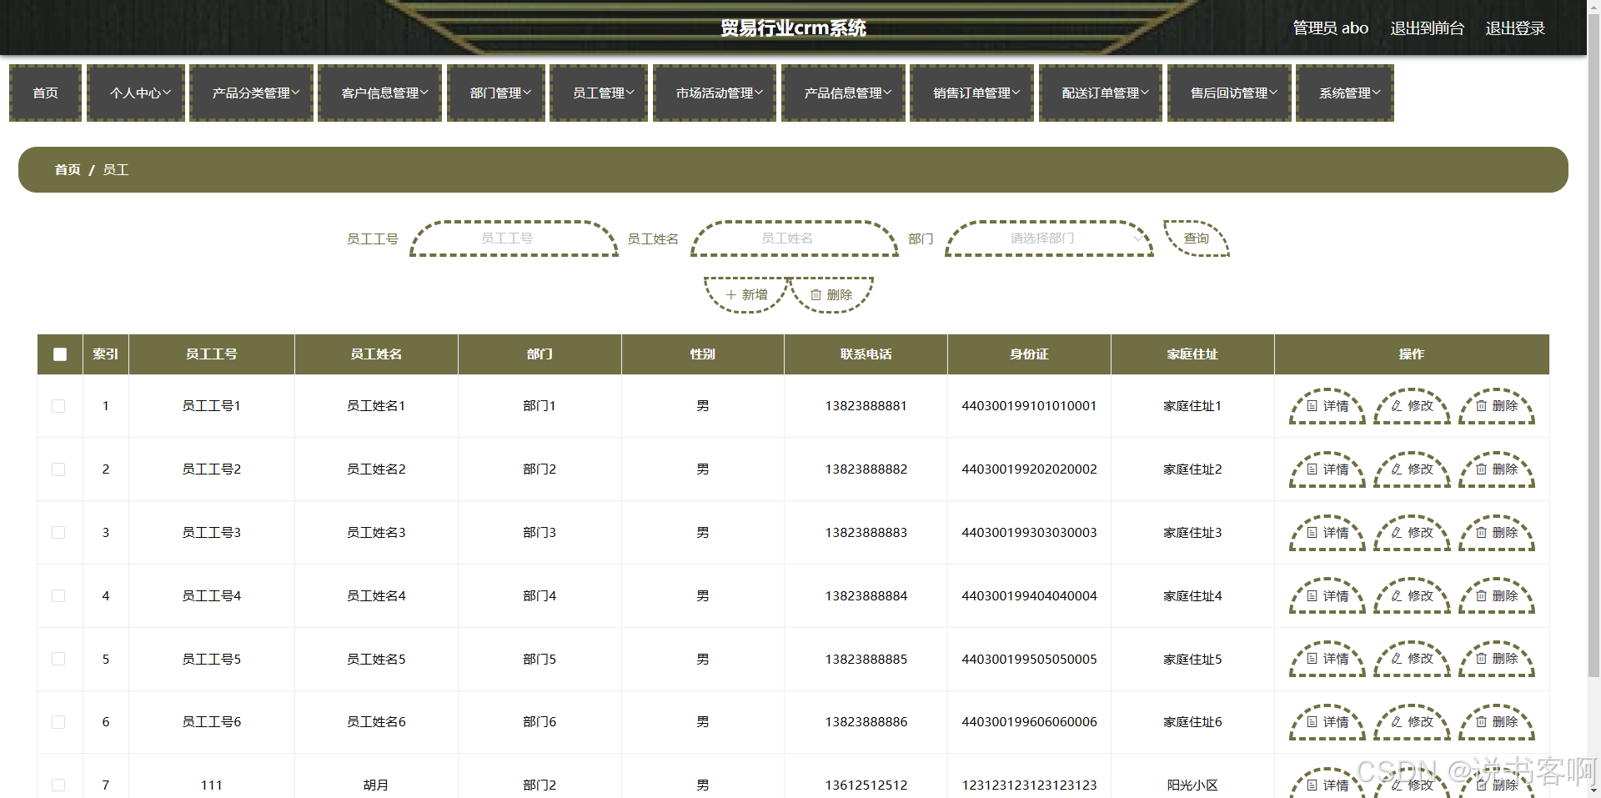1601x798 pixels.
Task: Edit the row for 员工姓名1
Action: [x=1412, y=406]
